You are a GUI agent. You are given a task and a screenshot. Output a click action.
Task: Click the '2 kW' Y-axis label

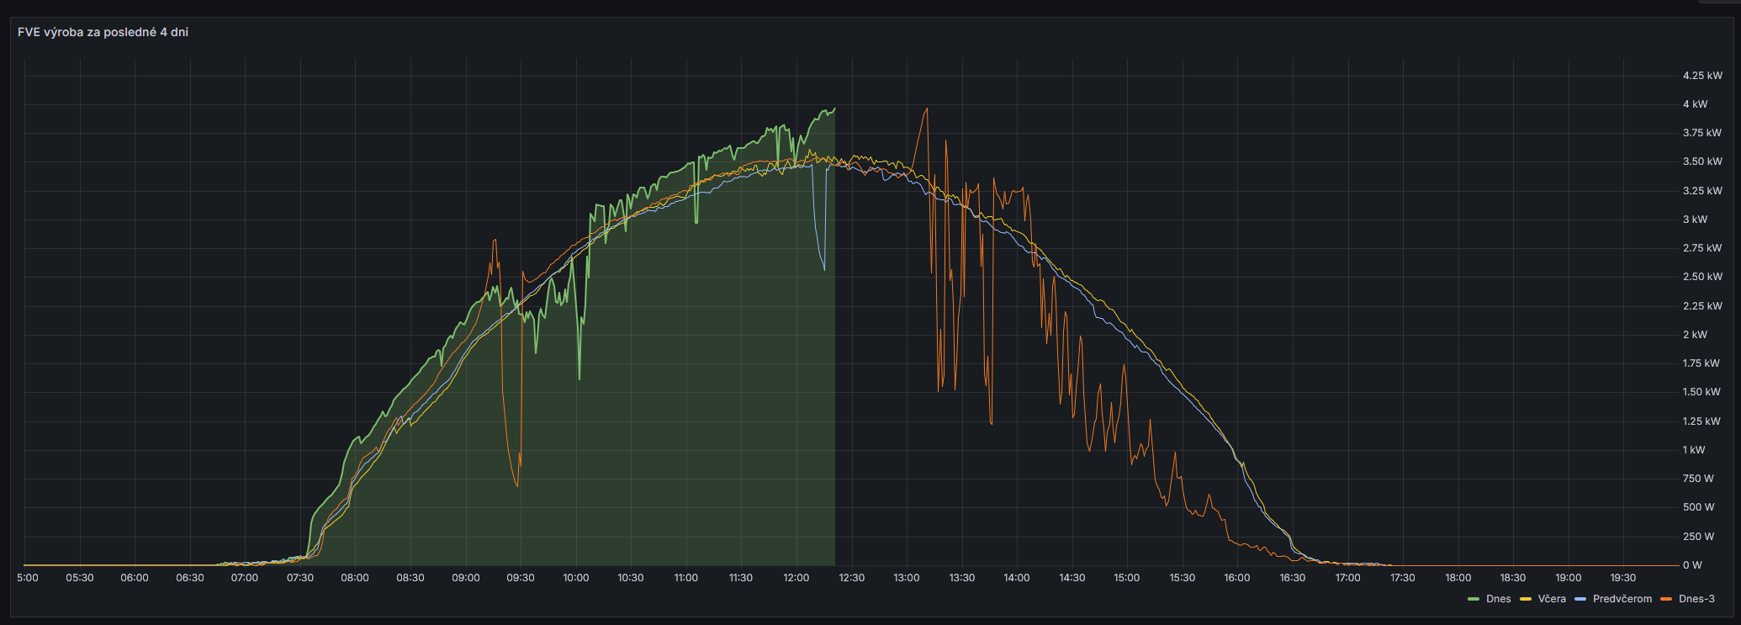pyautogui.click(x=1696, y=335)
